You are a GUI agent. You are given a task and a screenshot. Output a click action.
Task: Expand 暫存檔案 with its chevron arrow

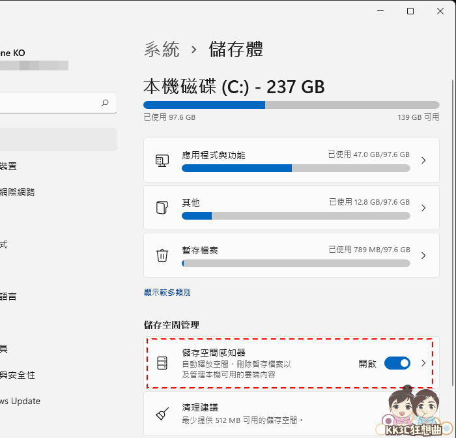coord(423,255)
